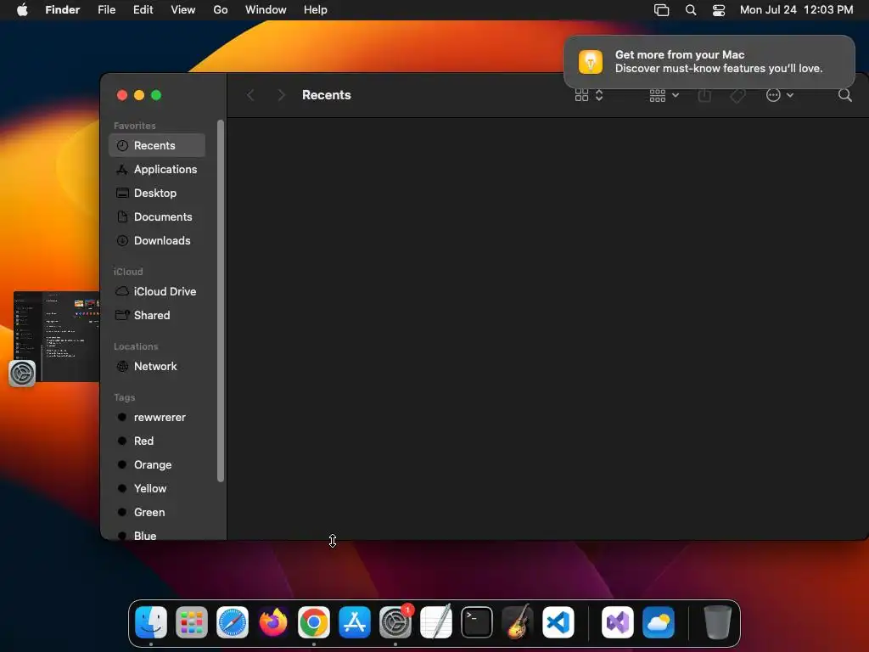
Task: Open Visual Studio Code from the Dock
Action: click(558, 622)
